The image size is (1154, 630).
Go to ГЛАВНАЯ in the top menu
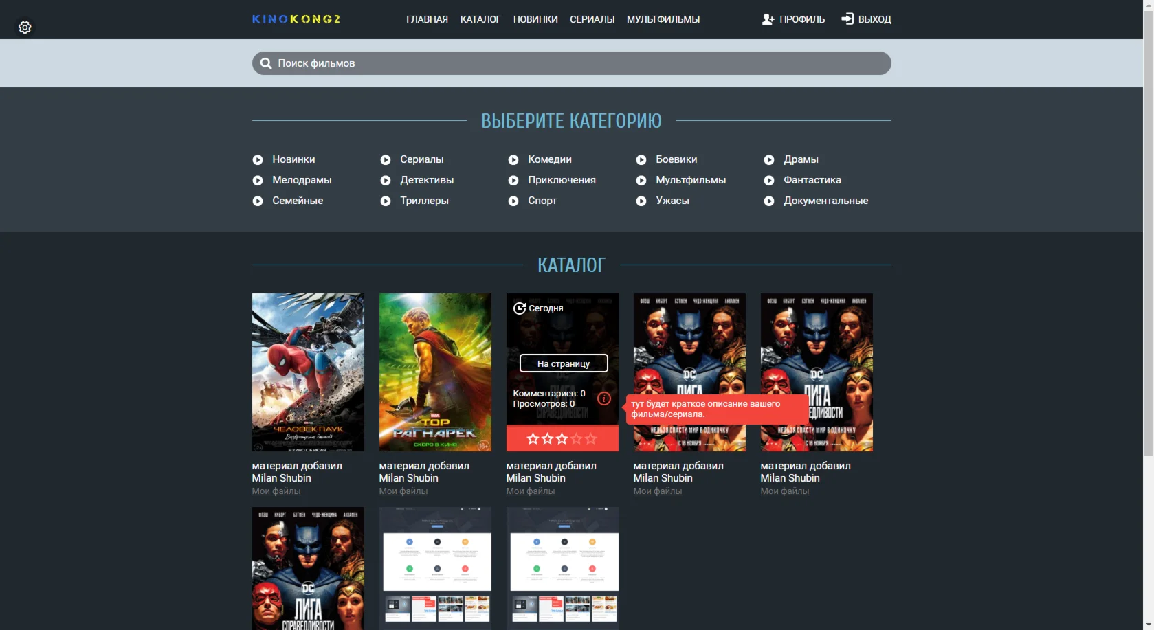[x=427, y=19]
